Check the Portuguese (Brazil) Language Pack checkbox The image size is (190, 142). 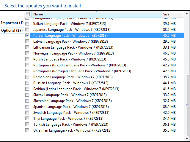pos(27,65)
